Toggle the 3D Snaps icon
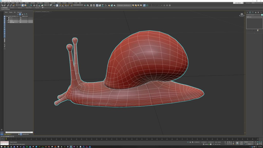Viewport: 263px width, 148px height. pos(60,5)
